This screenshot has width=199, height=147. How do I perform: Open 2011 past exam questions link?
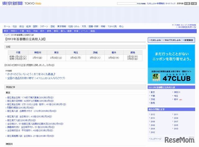click(x=176, y=114)
